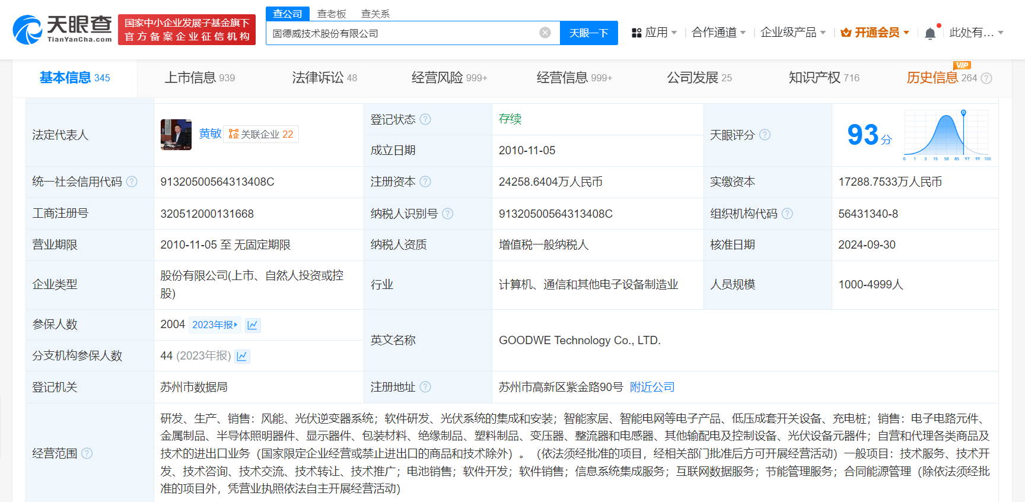Click TianYanCha logo to go home
Screen dimensions: 1025x502
(x=62, y=30)
